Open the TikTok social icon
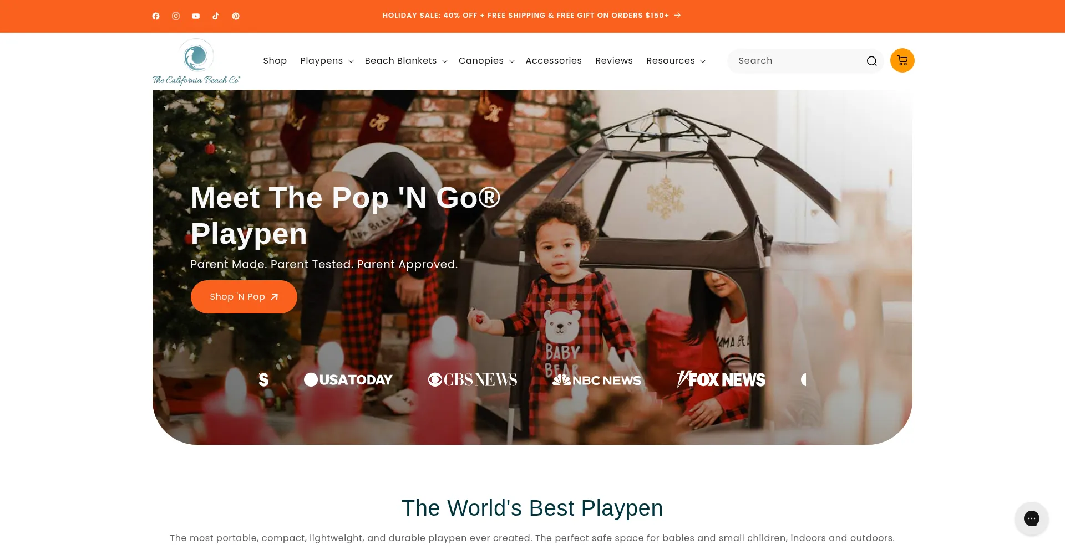The height and width of the screenshot is (550, 1065). [x=216, y=16]
